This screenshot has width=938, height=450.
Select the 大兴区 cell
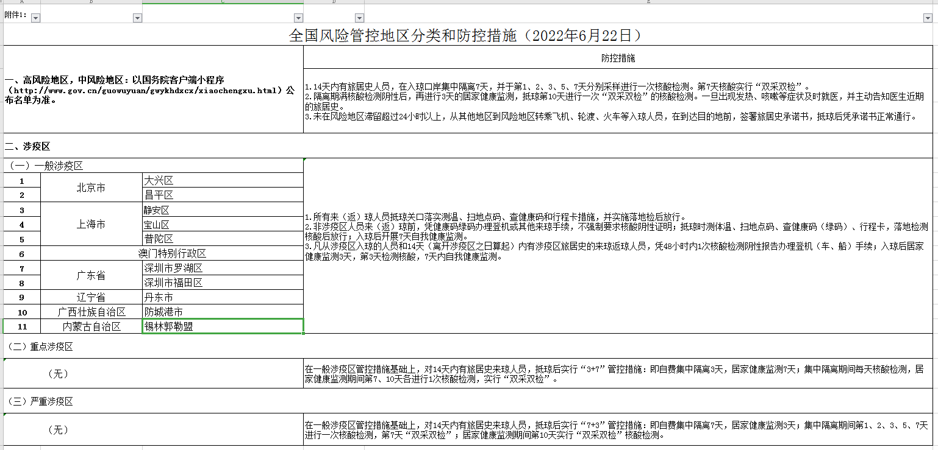223,180
